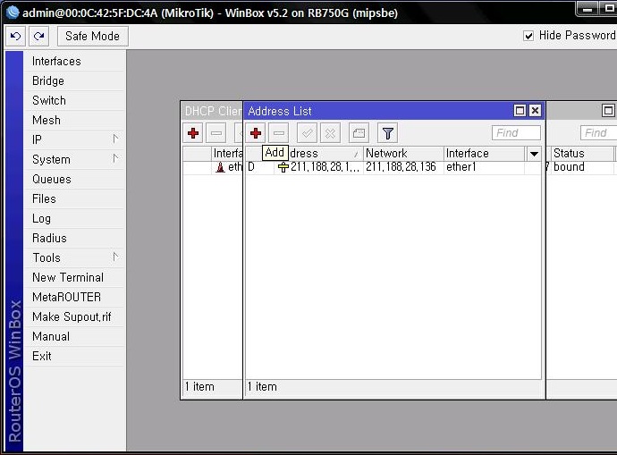Click the DHCP Client window title bar

(x=213, y=111)
